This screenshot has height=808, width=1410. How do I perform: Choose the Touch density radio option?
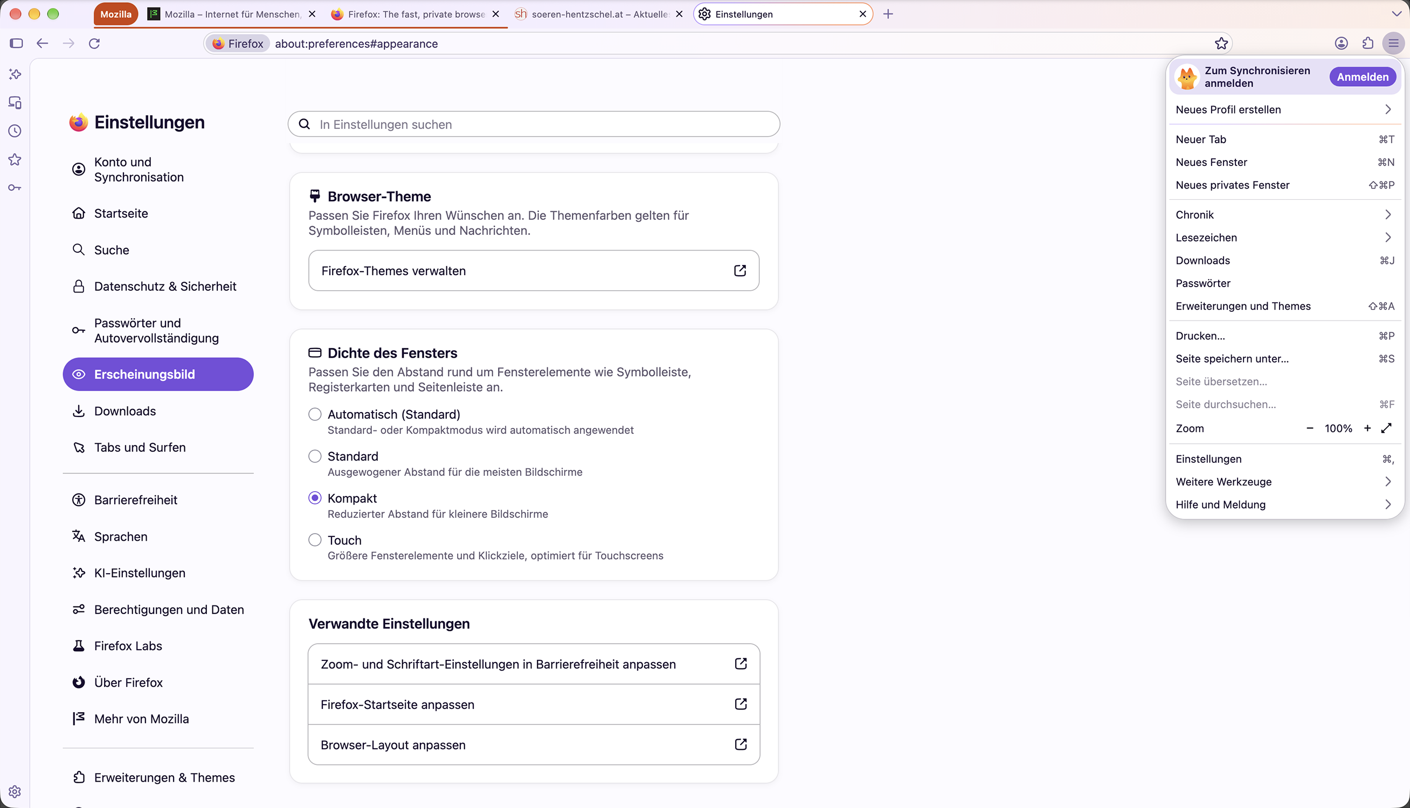315,540
